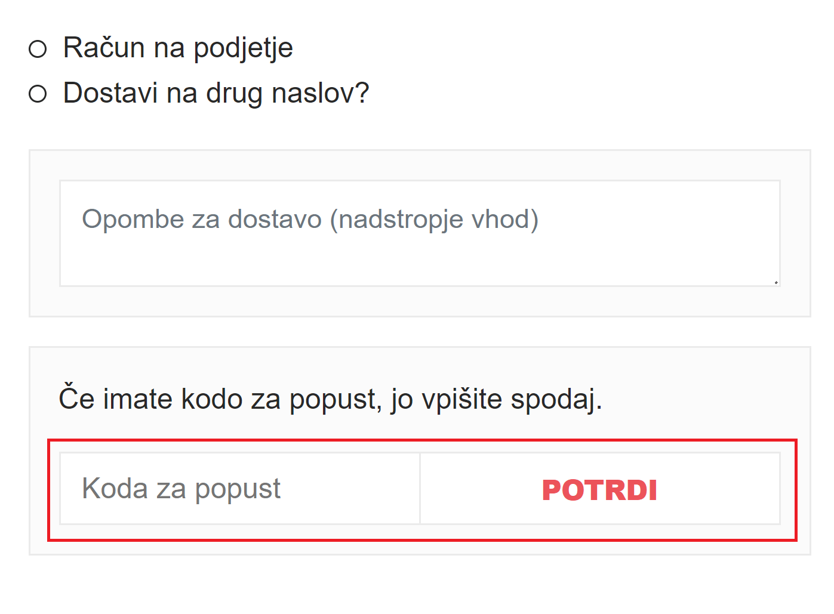The height and width of the screenshot is (614, 834).
Task: Confirm the discount code with POTRDI
Action: tap(599, 489)
